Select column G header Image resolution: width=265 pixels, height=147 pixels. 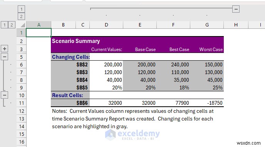207,25
